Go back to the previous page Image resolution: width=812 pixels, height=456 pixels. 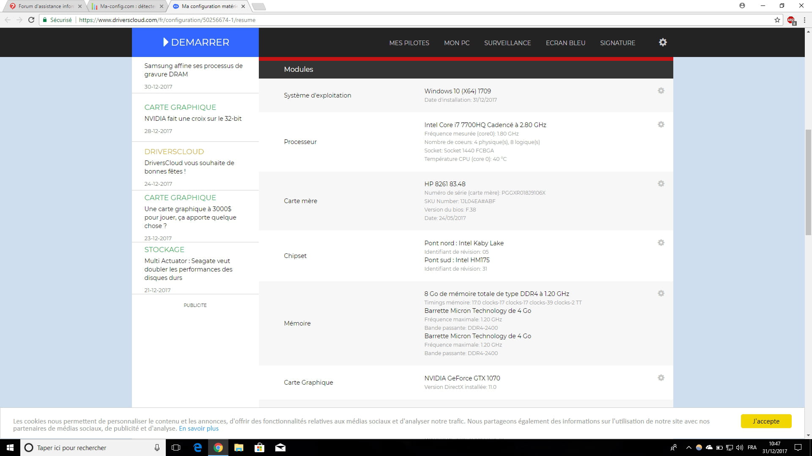click(8, 20)
